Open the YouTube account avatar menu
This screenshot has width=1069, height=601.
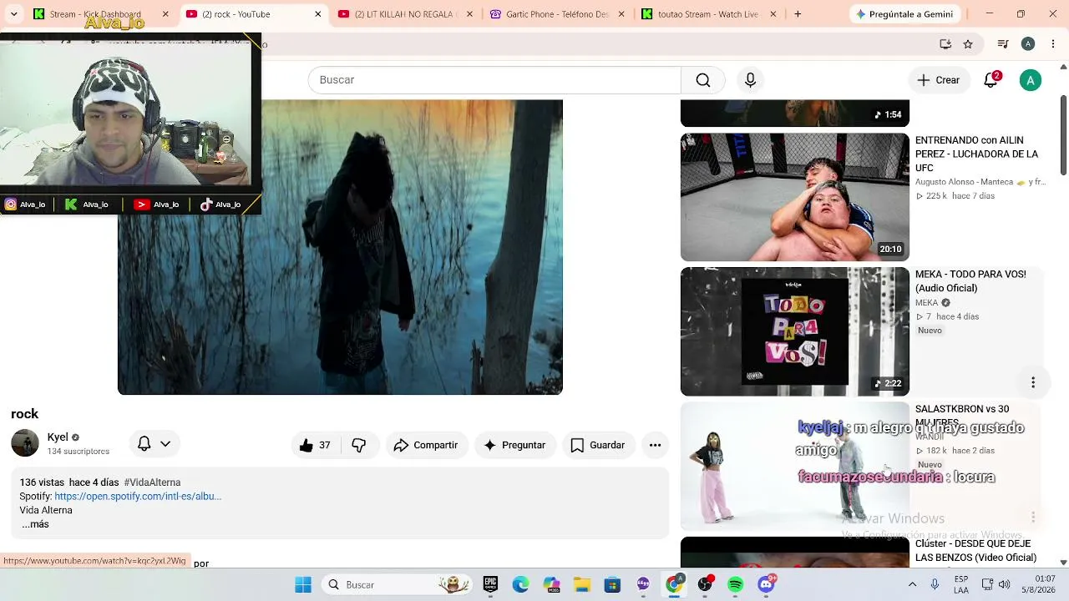1031,80
